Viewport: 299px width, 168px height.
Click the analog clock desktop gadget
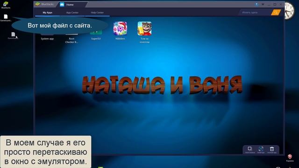tap(290, 11)
